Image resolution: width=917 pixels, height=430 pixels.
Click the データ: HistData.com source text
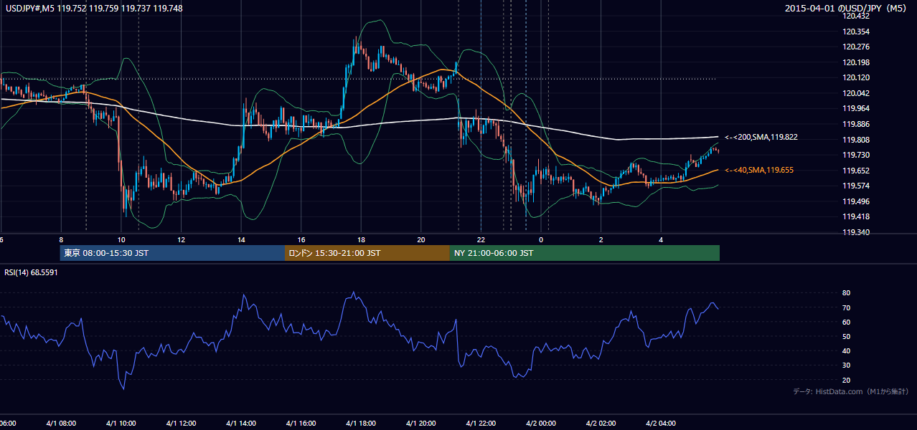(850, 391)
